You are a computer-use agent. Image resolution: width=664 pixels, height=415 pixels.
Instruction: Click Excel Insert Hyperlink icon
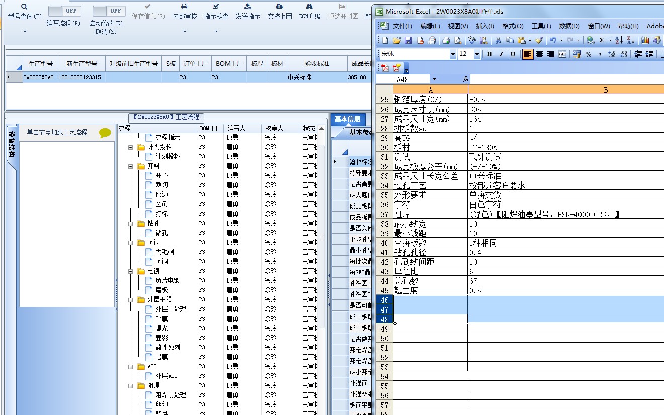(x=590, y=40)
